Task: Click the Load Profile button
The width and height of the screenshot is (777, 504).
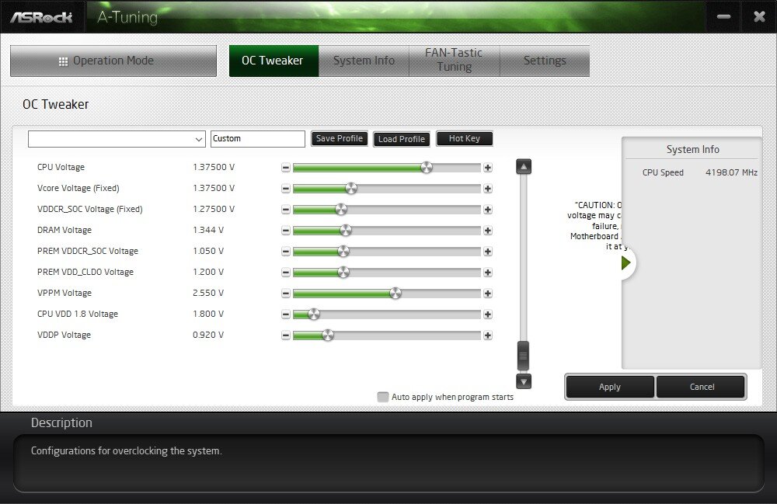Action: [x=401, y=139]
